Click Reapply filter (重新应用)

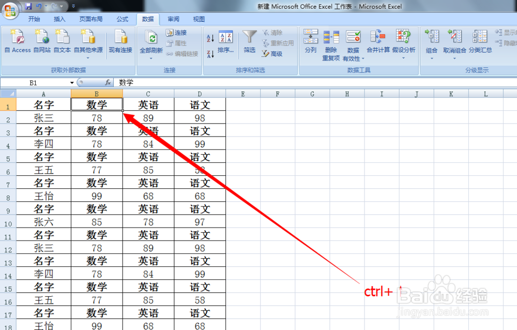point(278,43)
